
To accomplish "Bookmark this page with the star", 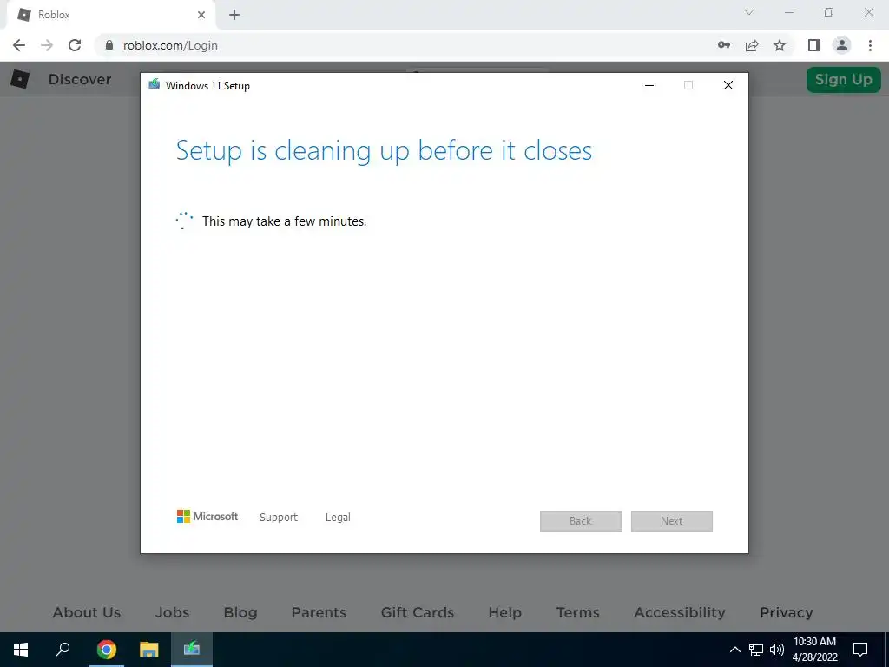I will 780,45.
